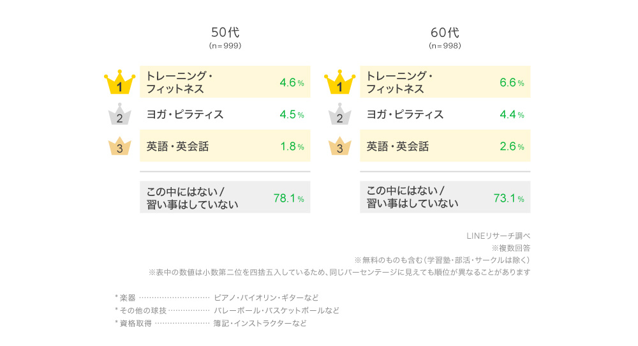This screenshot has width=638, height=346.
Task: Click the gold rank 1 crown in 50代 column
Action: click(x=120, y=82)
